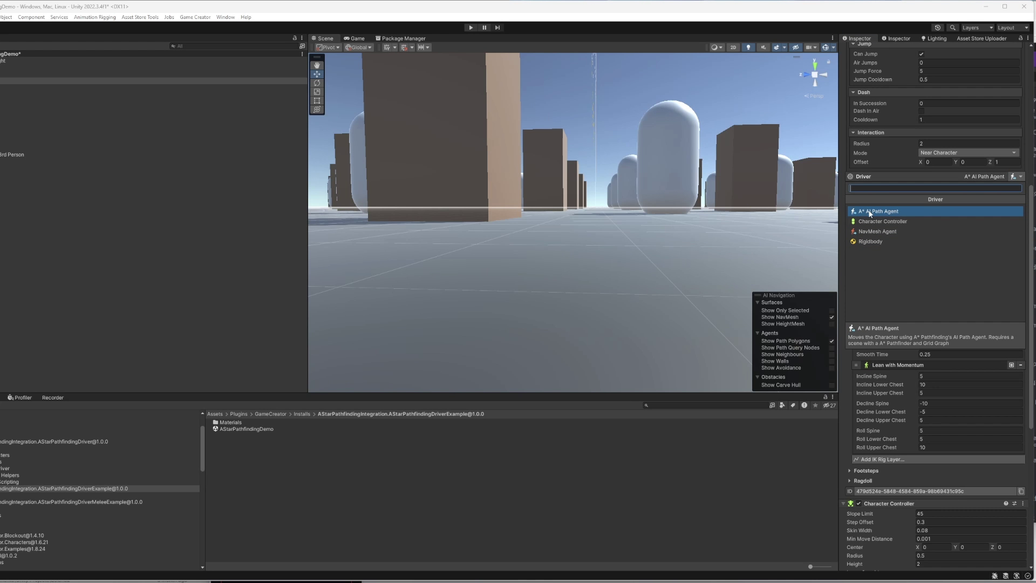
Task: Collapse the Interaction section
Action: pyautogui.click(x=853, y=133)
